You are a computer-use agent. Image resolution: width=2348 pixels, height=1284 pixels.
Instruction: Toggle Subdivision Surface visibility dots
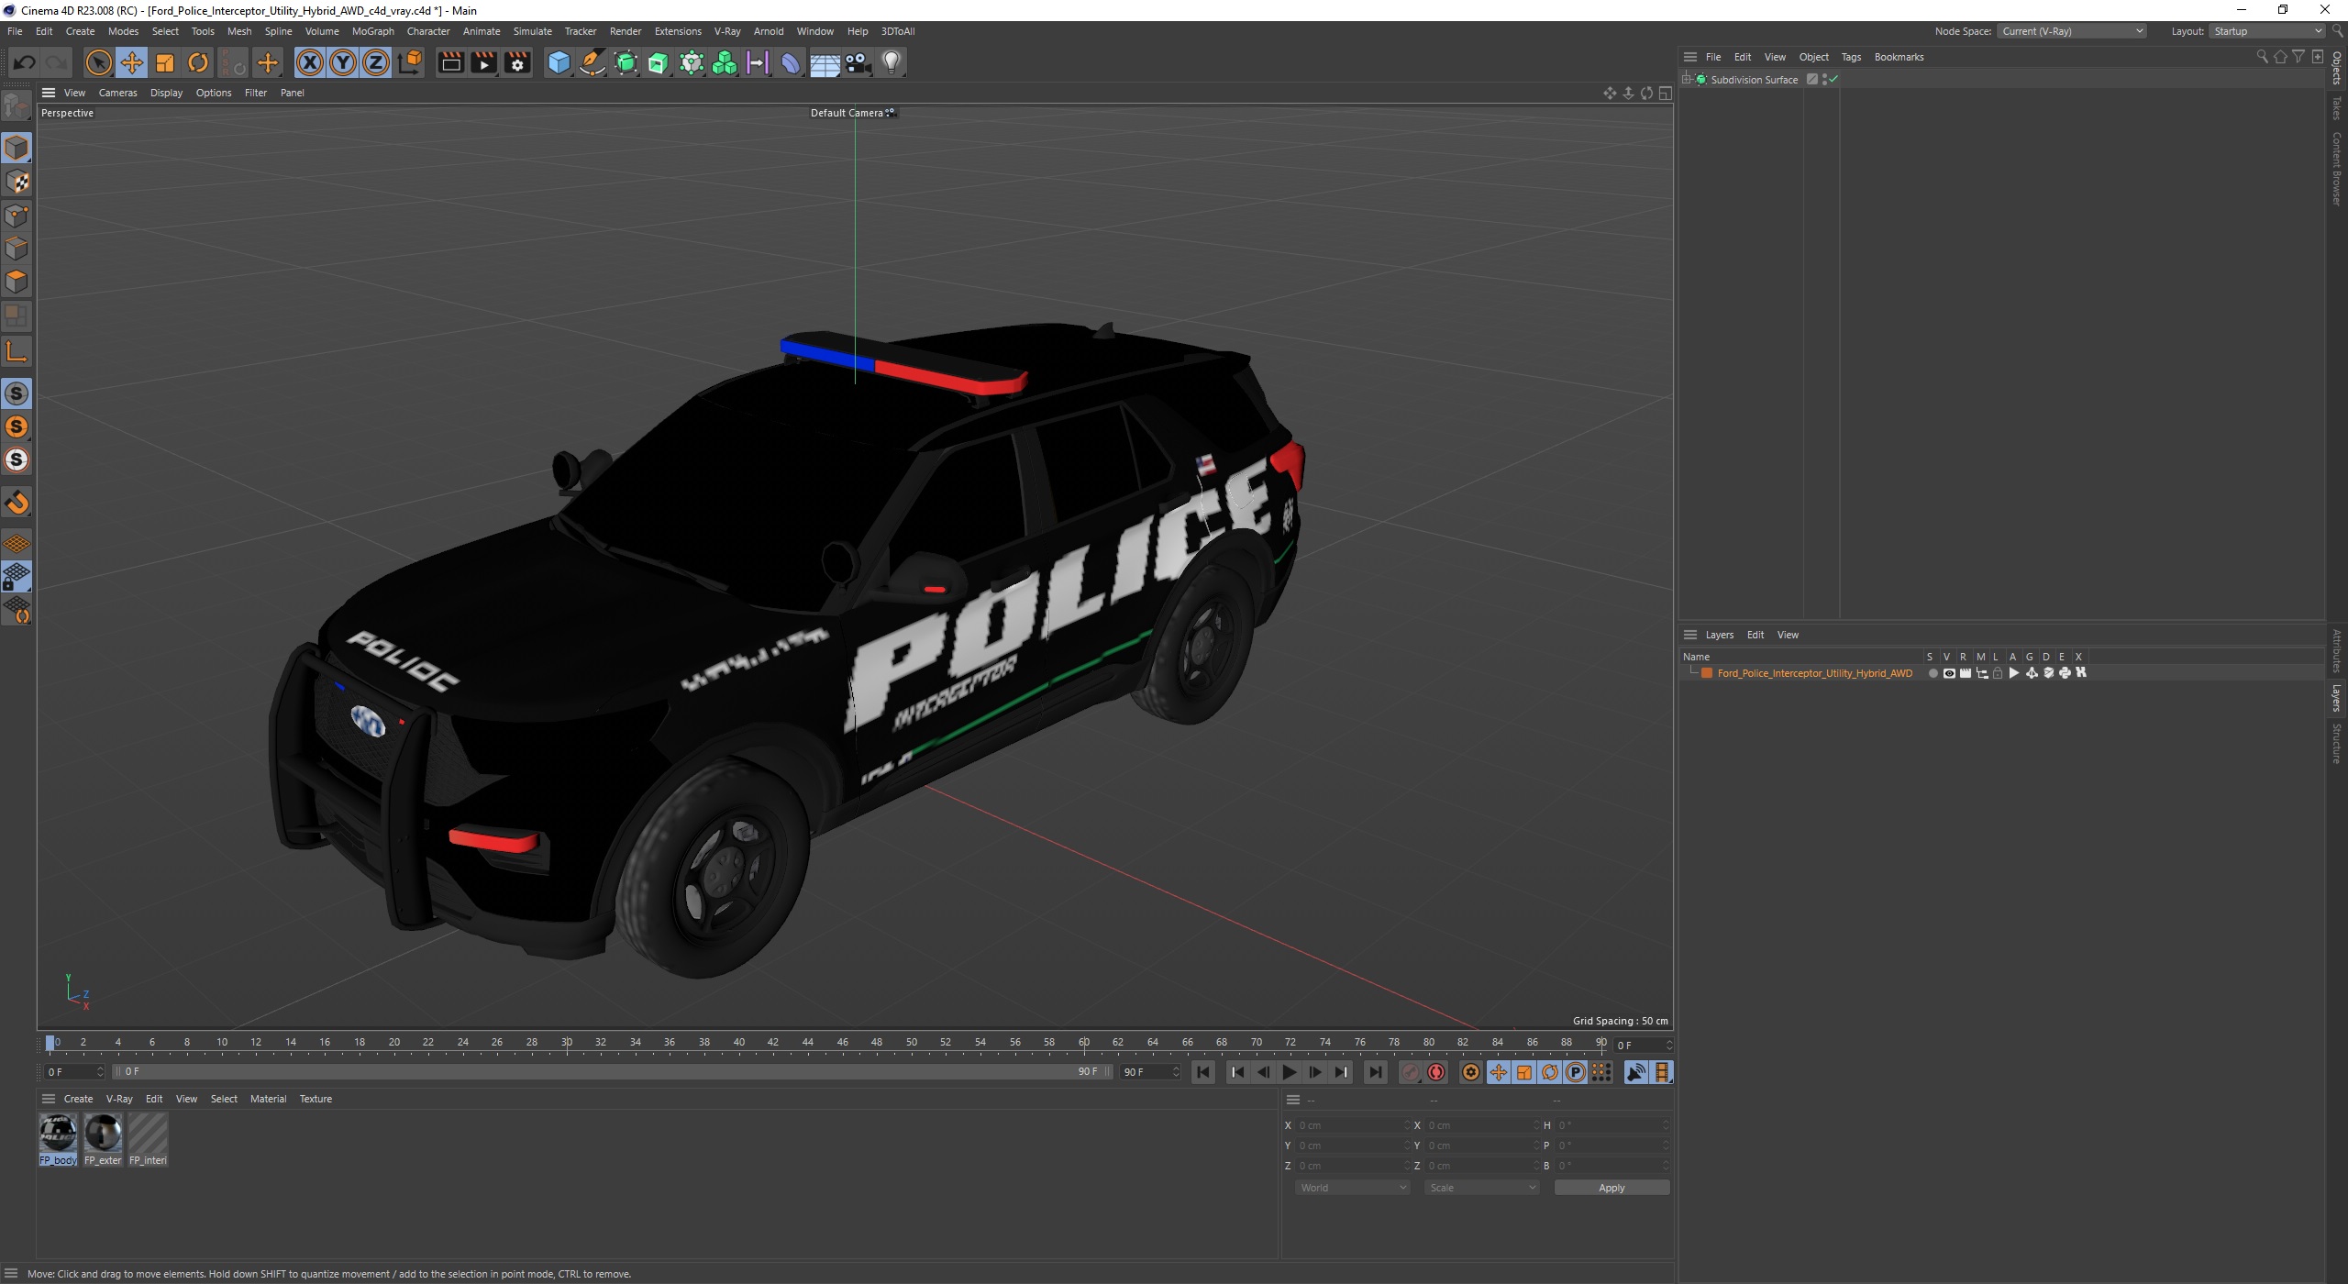1824,80
